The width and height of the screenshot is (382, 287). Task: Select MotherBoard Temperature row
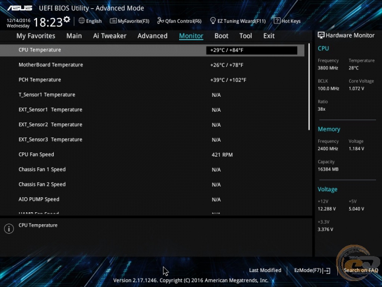point(152,65)
